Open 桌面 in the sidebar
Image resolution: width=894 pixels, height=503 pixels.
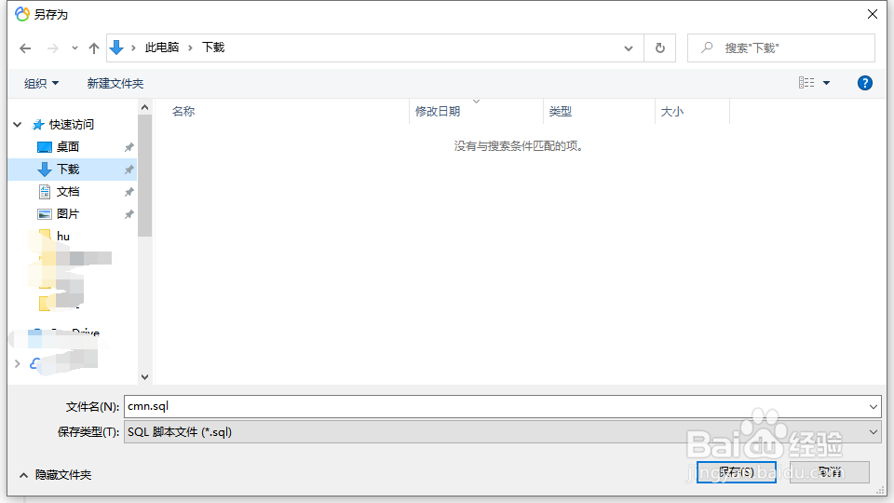67,146
